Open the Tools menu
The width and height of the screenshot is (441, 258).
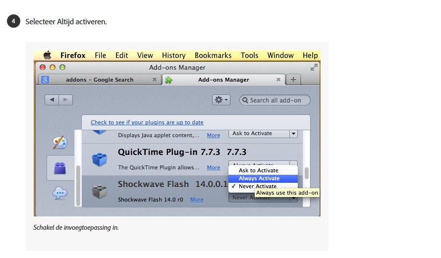(249, 55)
